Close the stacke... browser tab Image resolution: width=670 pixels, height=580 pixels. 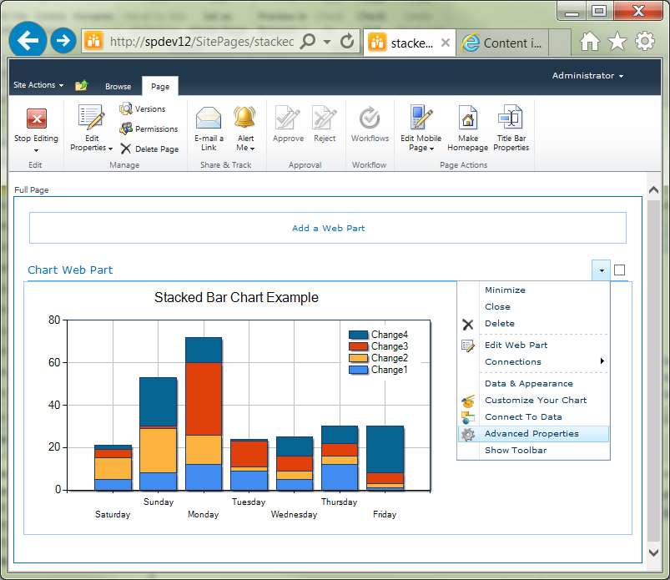(x=446, y=43)
